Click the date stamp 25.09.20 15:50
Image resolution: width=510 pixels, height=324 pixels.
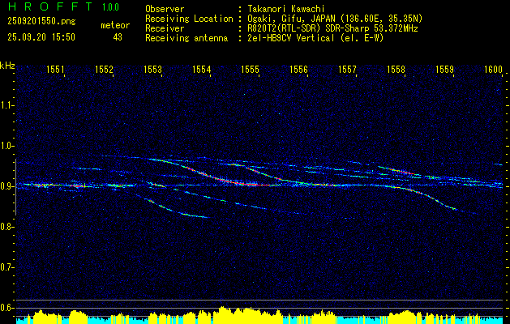tap(41, 37)
